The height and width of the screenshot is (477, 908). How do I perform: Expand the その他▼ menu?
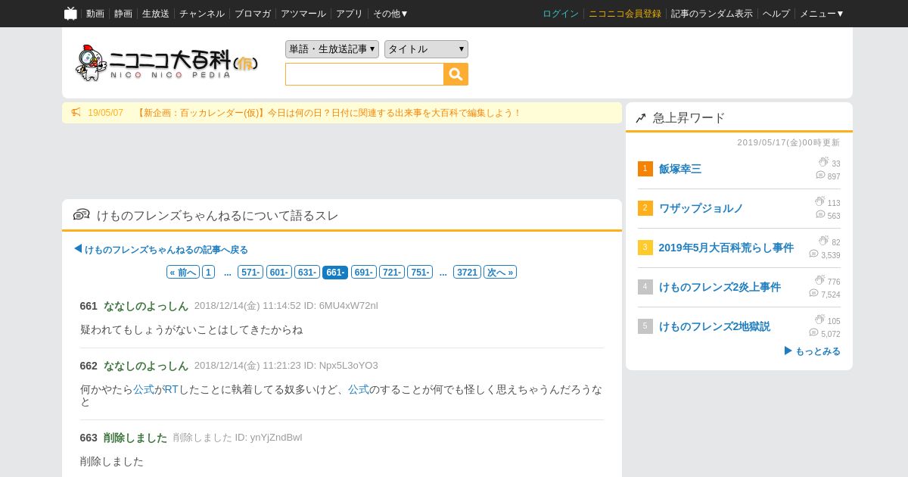(x=390, y=14)
